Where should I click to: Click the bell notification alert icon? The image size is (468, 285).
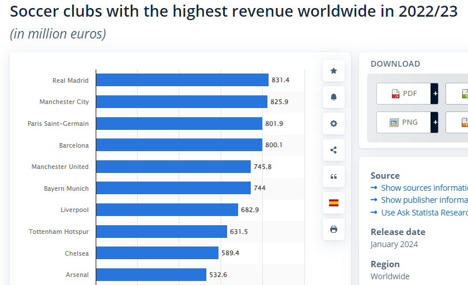tap(334, 97)
